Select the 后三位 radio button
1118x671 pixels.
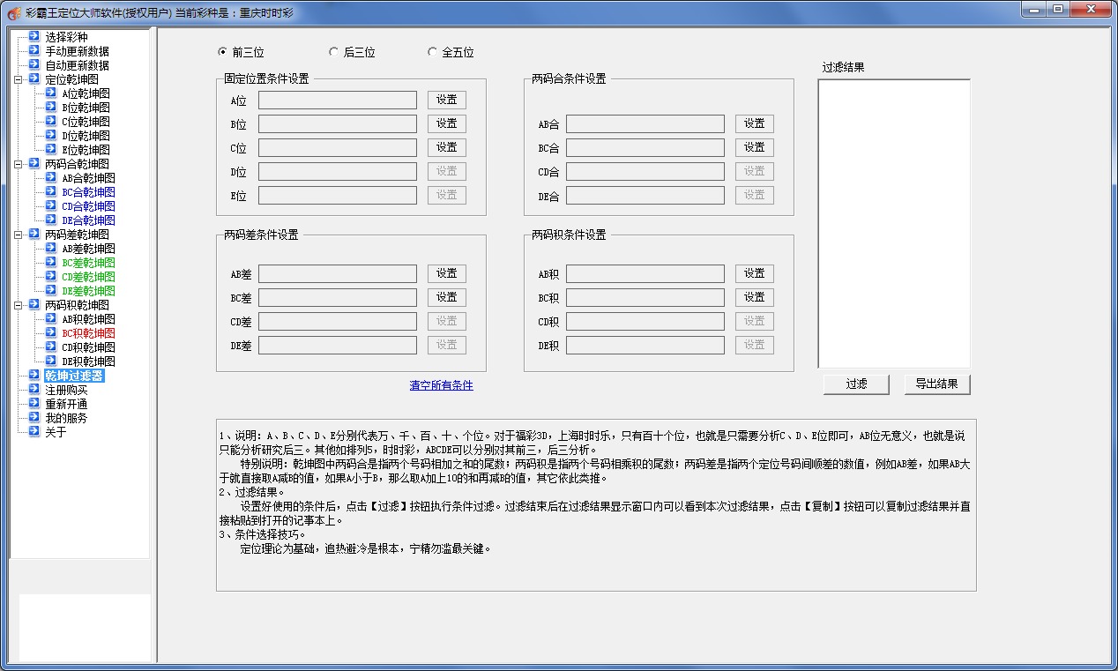coord(333,52)
